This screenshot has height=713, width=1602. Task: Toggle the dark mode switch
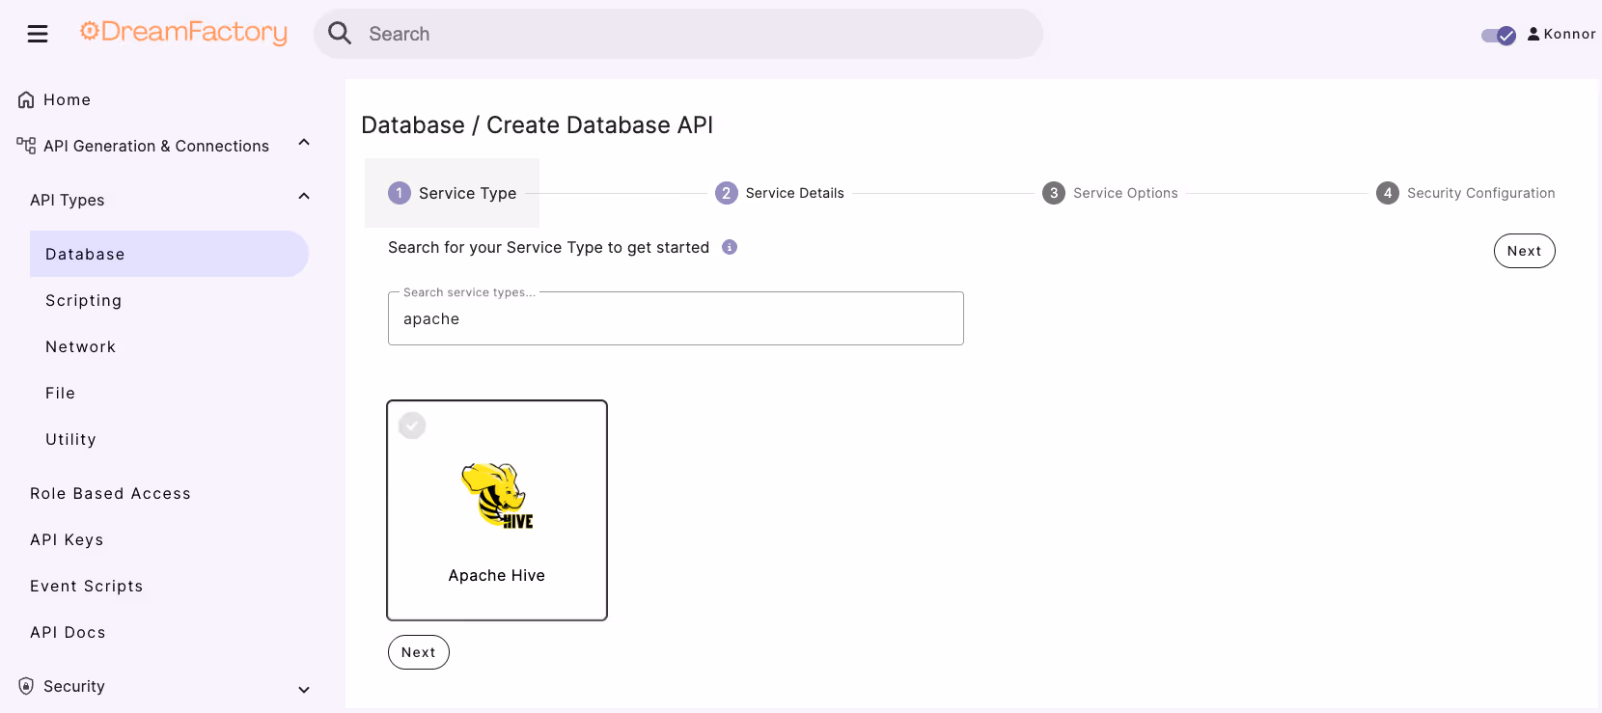pyautogui.click(x=1499, y=36)
